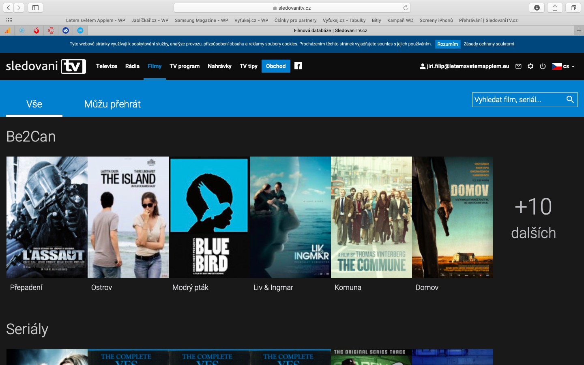Select the Filmy menu item
Image resolution: width=584 pixels, height=365 pixels.
coord(155,66)
